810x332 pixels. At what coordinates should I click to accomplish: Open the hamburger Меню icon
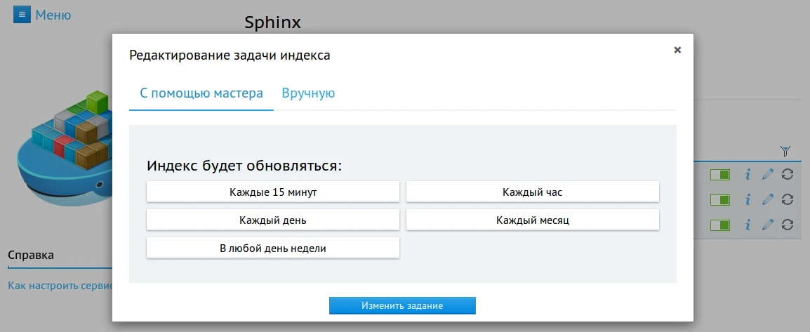pos(22,15)
